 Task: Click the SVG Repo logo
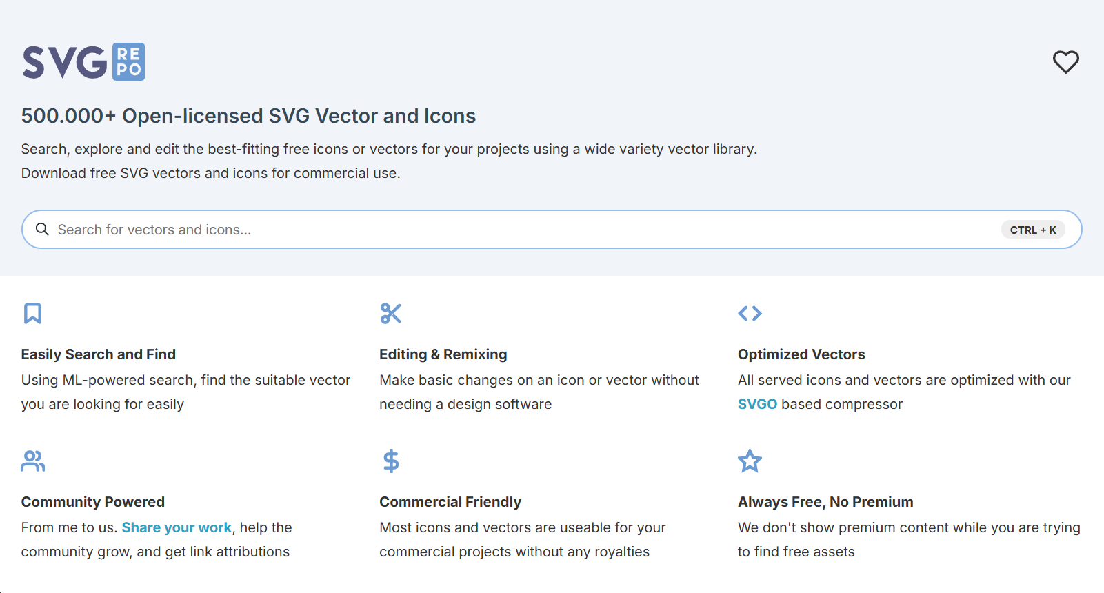tap(83, 62)
